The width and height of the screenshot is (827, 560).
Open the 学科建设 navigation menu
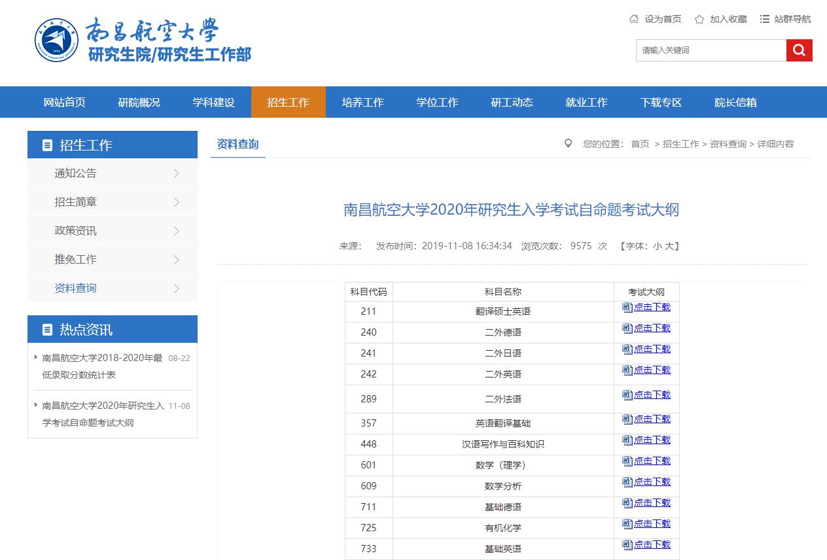click(x=214, y=102)
